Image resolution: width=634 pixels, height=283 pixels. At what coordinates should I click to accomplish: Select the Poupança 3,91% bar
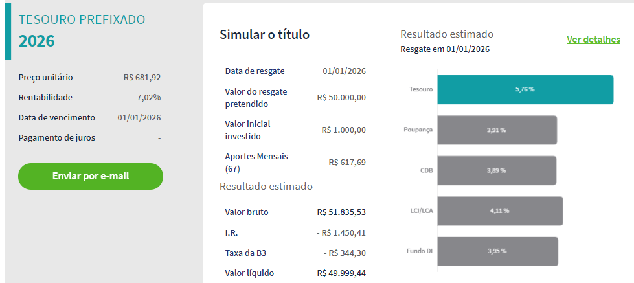[x=497, y=130]
